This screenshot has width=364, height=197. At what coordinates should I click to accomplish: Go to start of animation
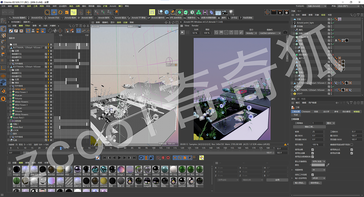[x=104, y=158]
